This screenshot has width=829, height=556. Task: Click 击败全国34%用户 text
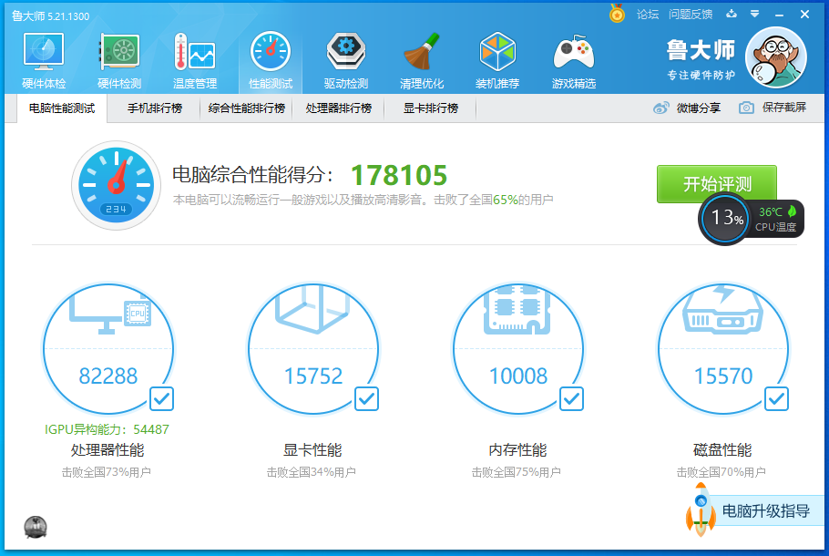tap(312, 472)
